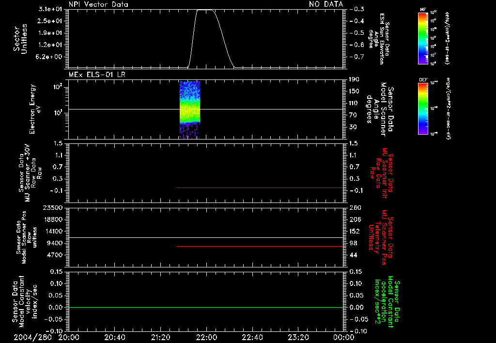The height and width of the screenshot is (343, 496).
Task: Click the '98' telemetry tick value
Action: [353, 243]
